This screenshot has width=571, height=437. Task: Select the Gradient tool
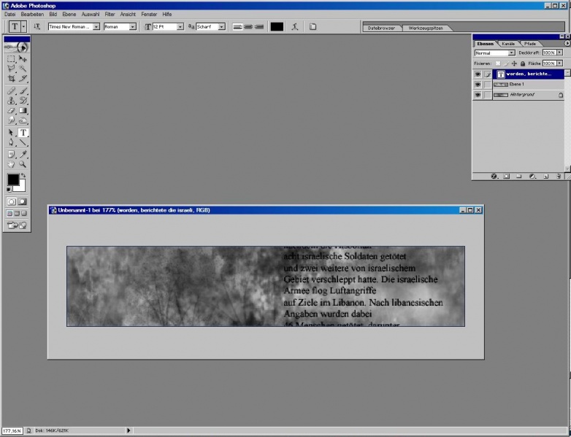[23, 111]
